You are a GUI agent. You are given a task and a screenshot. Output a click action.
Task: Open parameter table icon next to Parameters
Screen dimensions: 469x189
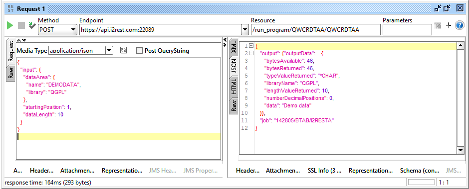439,26
